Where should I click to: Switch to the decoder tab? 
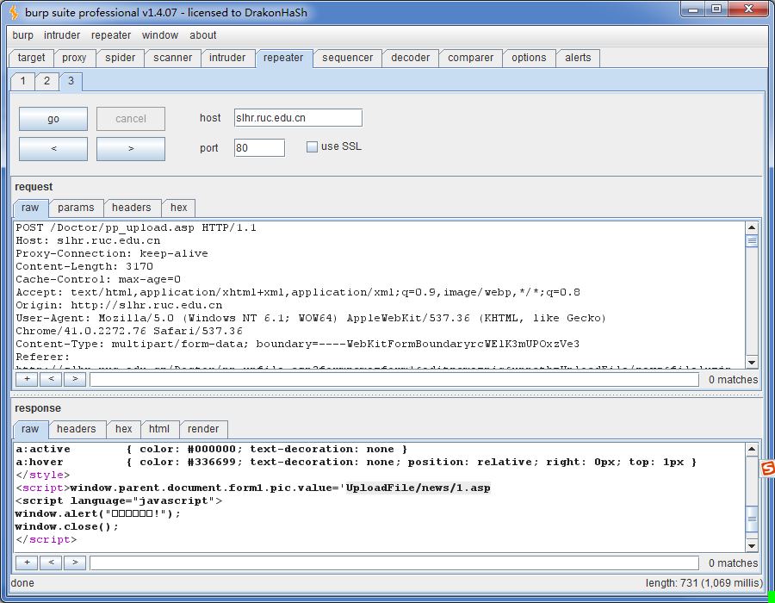pyautogui.click(x=410, y=58)
